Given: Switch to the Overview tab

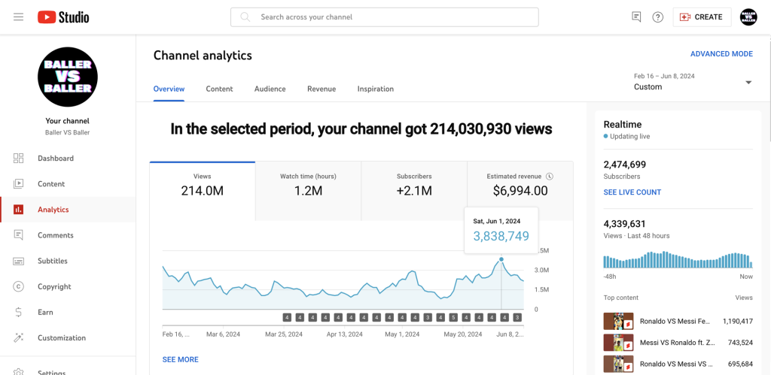Looking at the screenshot, I should pos(169,89).
